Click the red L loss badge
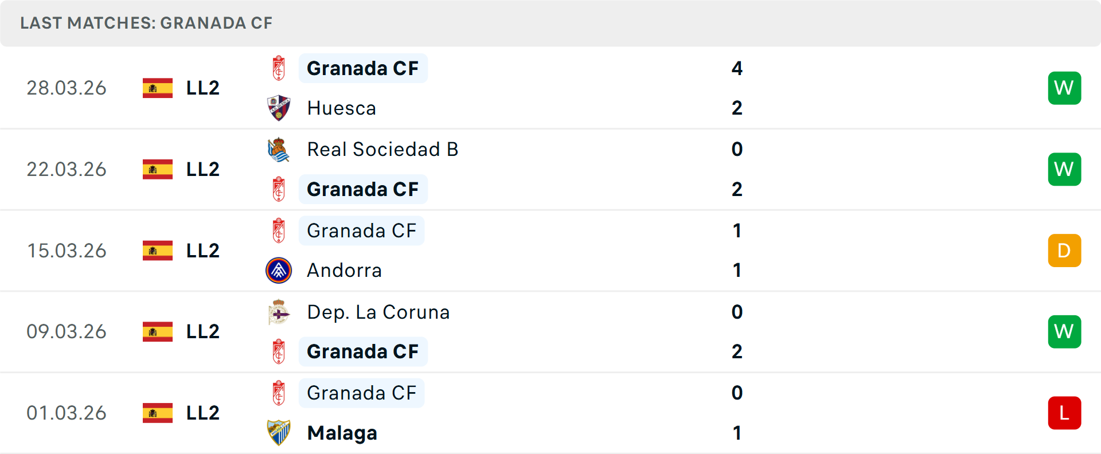1101x454 pixels. pyautogui.click(x=1064, y=413)
